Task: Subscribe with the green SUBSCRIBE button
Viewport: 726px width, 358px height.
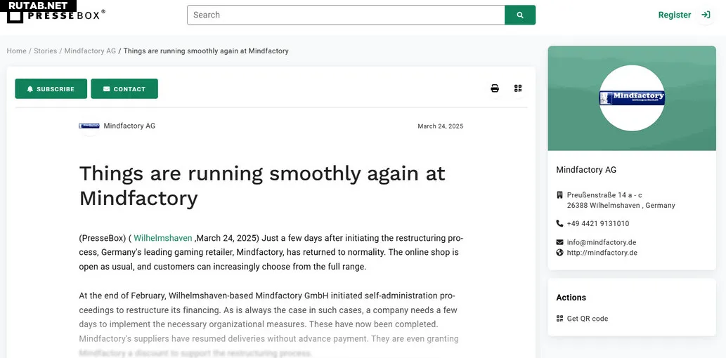Action: (x=51, y=89)
